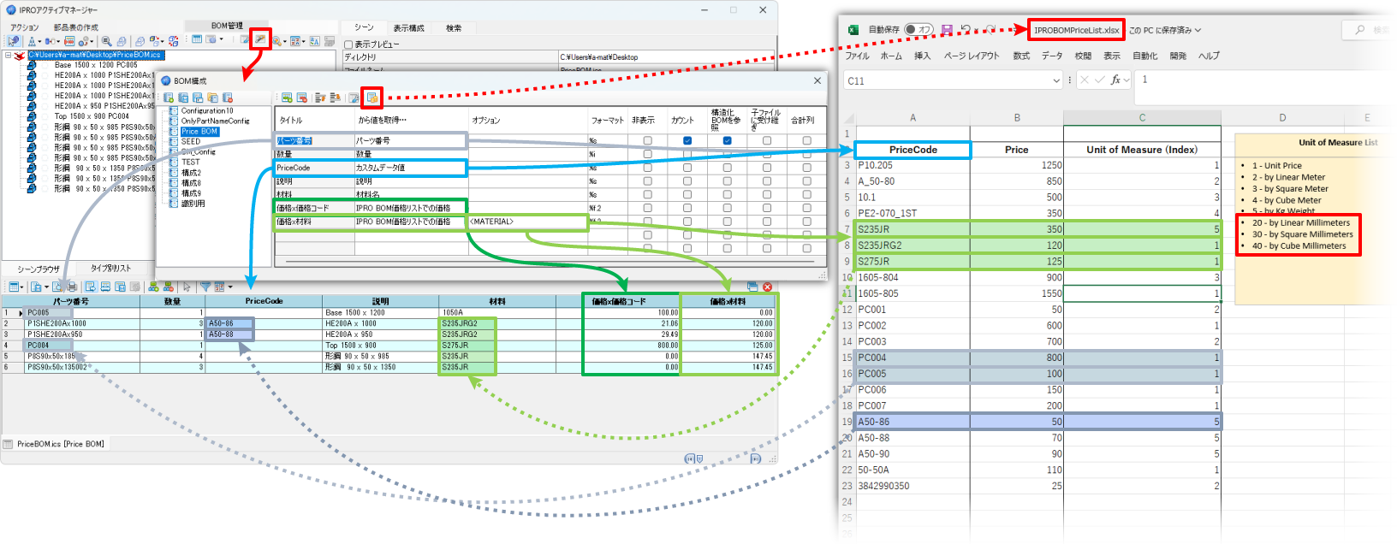Click the Excel app icon in the title bar
This screenshot has height=544, width=1397.
pos(853,30)
